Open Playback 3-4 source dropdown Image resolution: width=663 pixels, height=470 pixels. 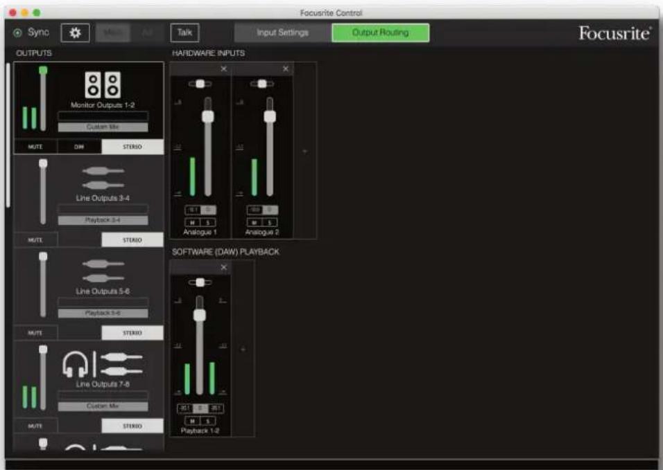click(x=103, y=220)
